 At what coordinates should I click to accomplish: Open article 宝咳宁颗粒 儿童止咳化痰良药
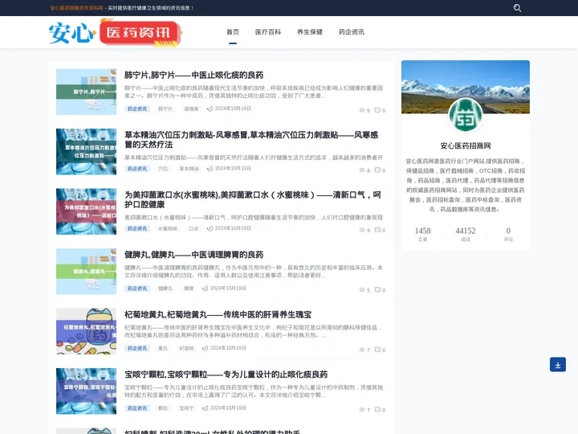226,375
